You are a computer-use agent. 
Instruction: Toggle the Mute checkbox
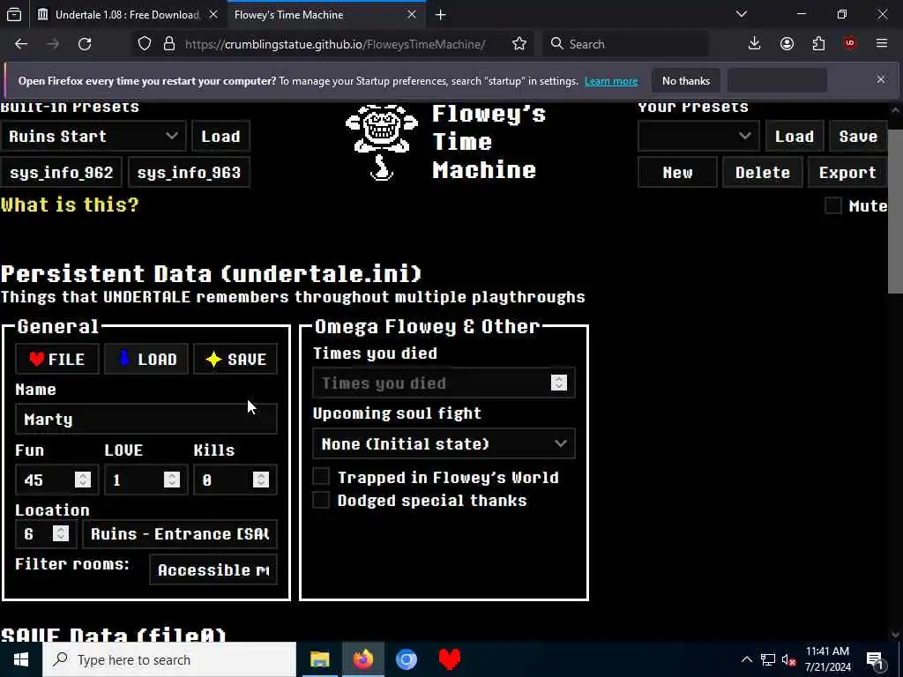tap(832, 205)
